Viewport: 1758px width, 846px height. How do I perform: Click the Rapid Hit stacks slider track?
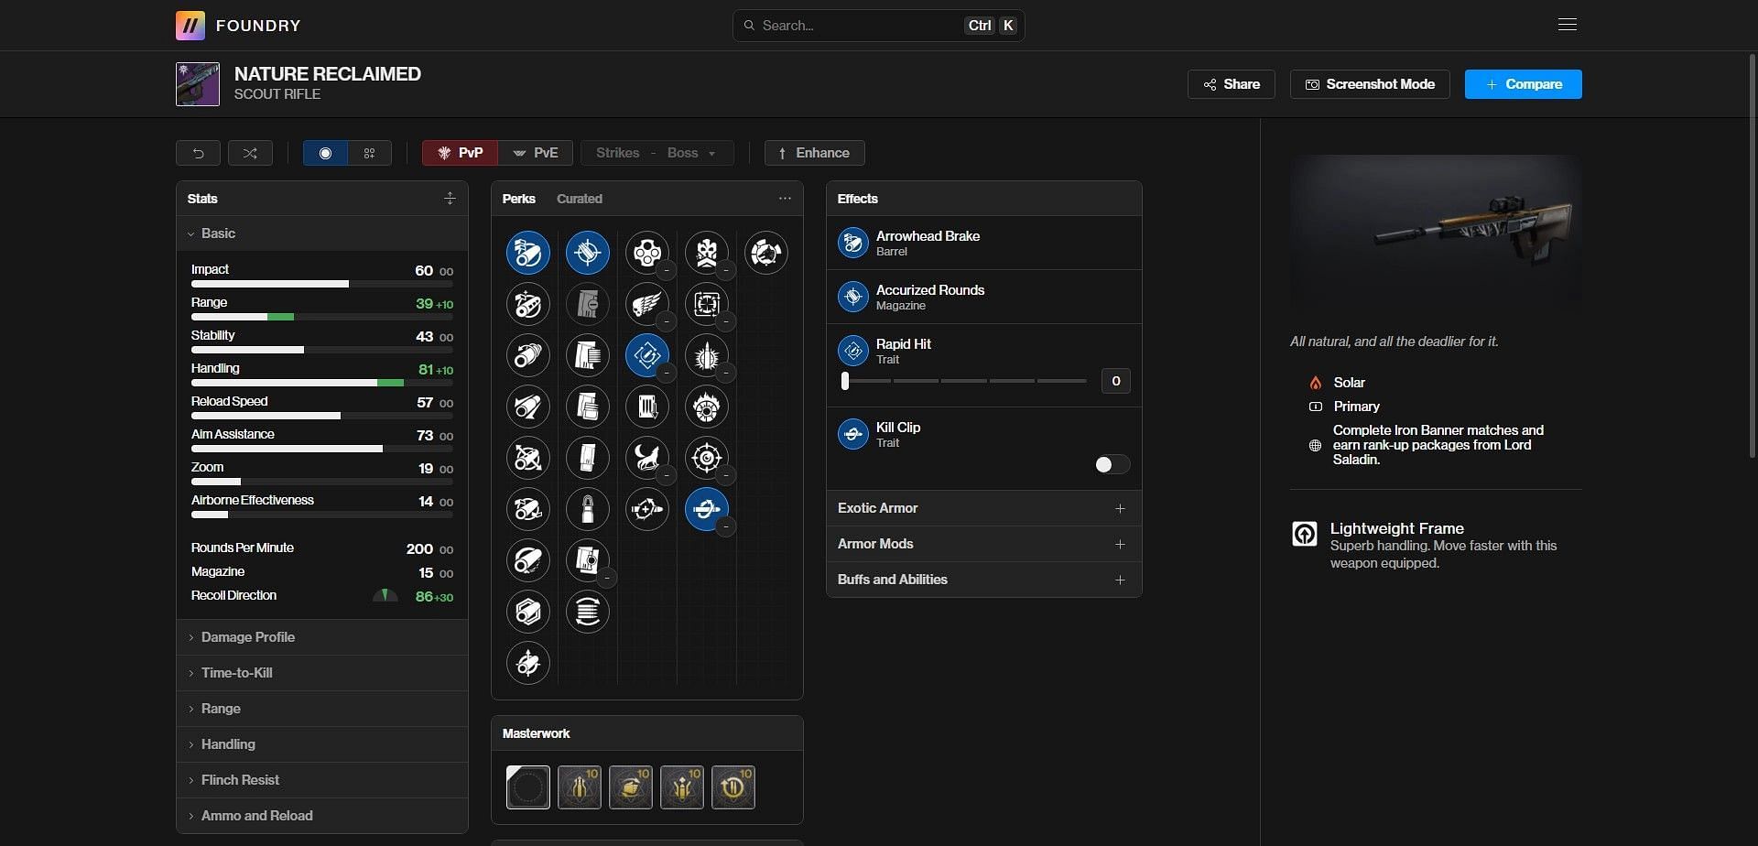point(965,381)
